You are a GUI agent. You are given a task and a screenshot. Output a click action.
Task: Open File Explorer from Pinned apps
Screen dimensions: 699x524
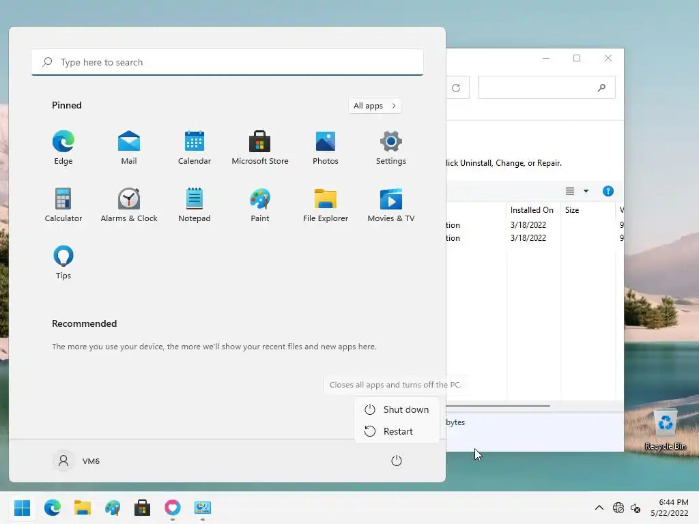(x=326, y=205)
